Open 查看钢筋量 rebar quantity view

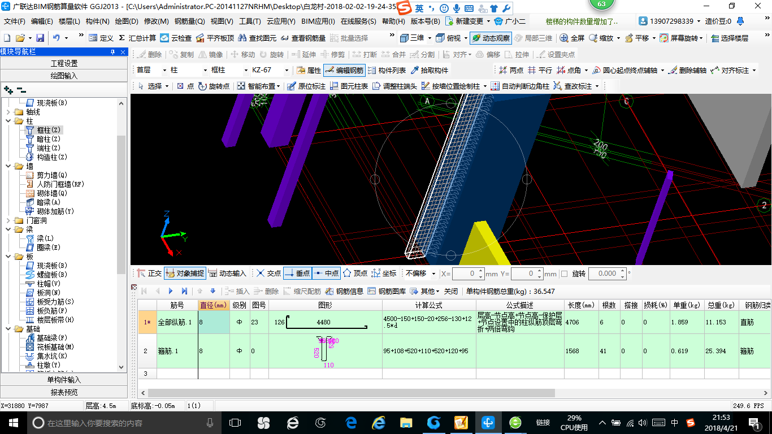(x=303, y=38)
